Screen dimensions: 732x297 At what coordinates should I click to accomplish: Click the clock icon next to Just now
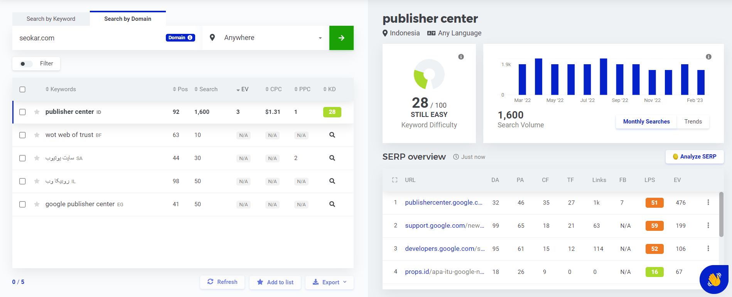456,157
